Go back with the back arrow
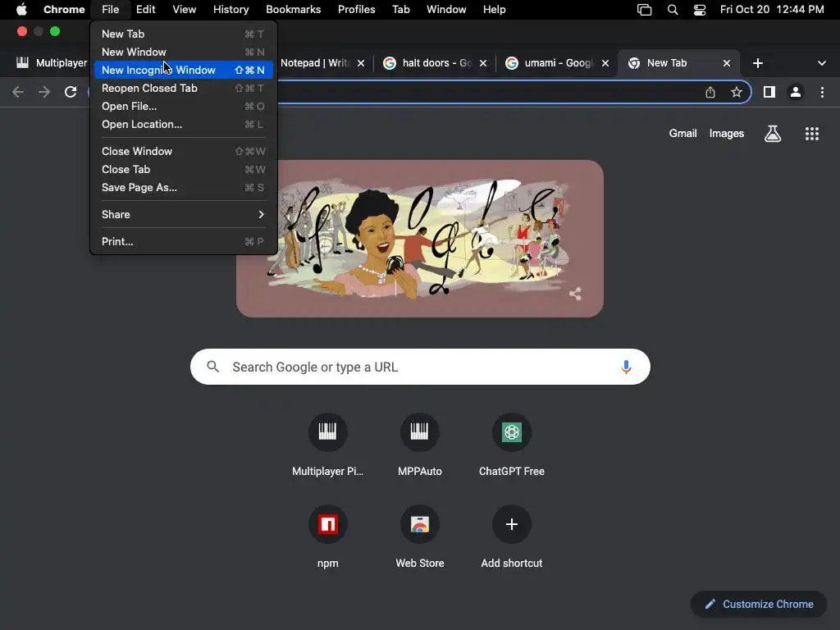Screen dimensions: 840x630 point(18,92)
